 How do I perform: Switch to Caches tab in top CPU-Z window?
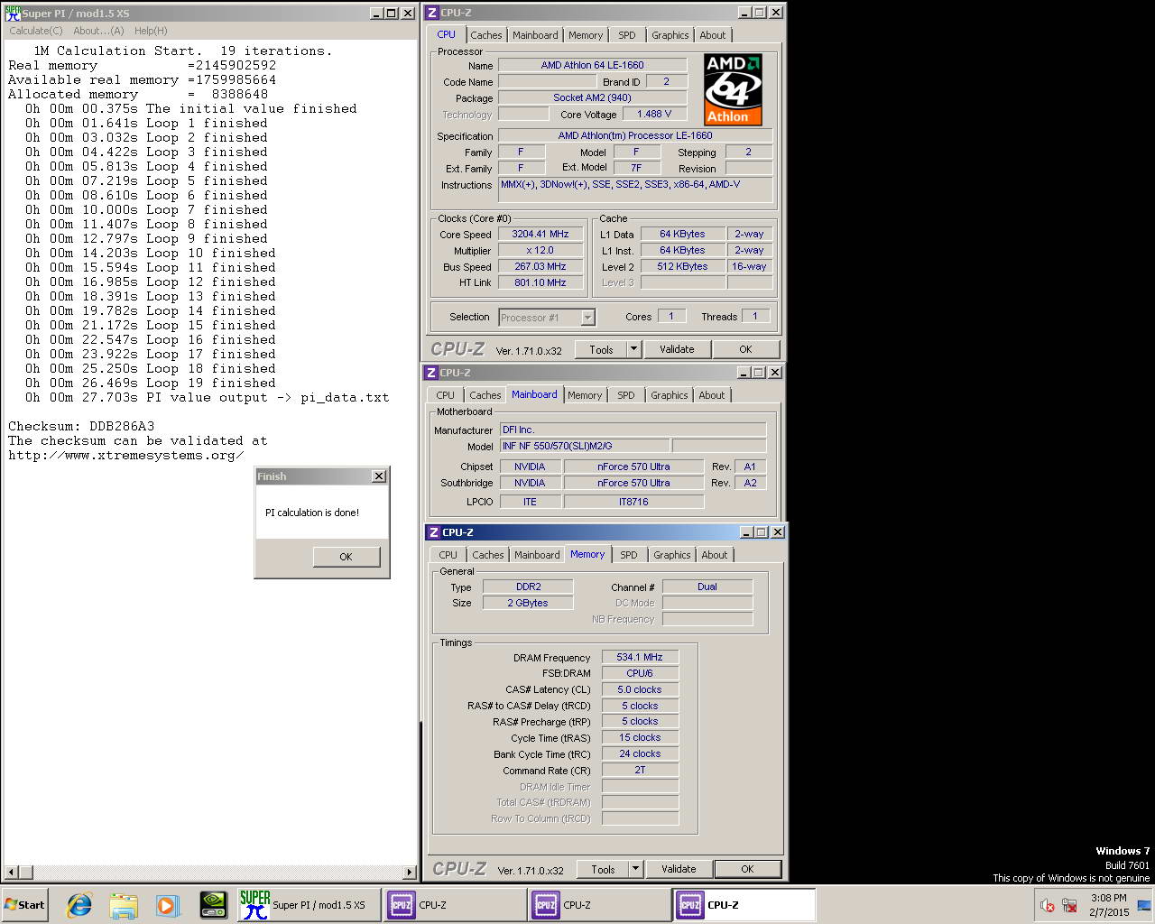pyautogui.click(x=485, y=35)
